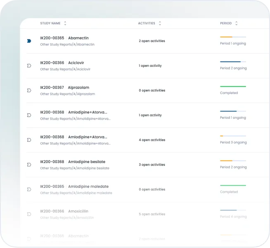Click '4 open activities' text
The height and width of the screenshot is (248, 270).
[x=152, y=140]
